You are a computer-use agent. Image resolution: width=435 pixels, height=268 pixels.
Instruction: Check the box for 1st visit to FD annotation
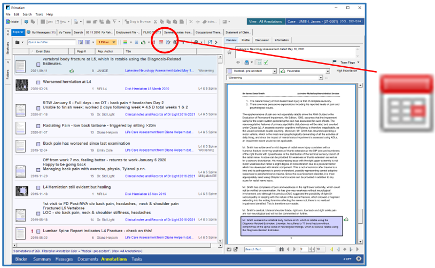(x=38, y=214)
